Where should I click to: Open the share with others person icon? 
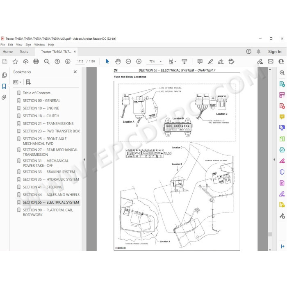tap(281, 61)
